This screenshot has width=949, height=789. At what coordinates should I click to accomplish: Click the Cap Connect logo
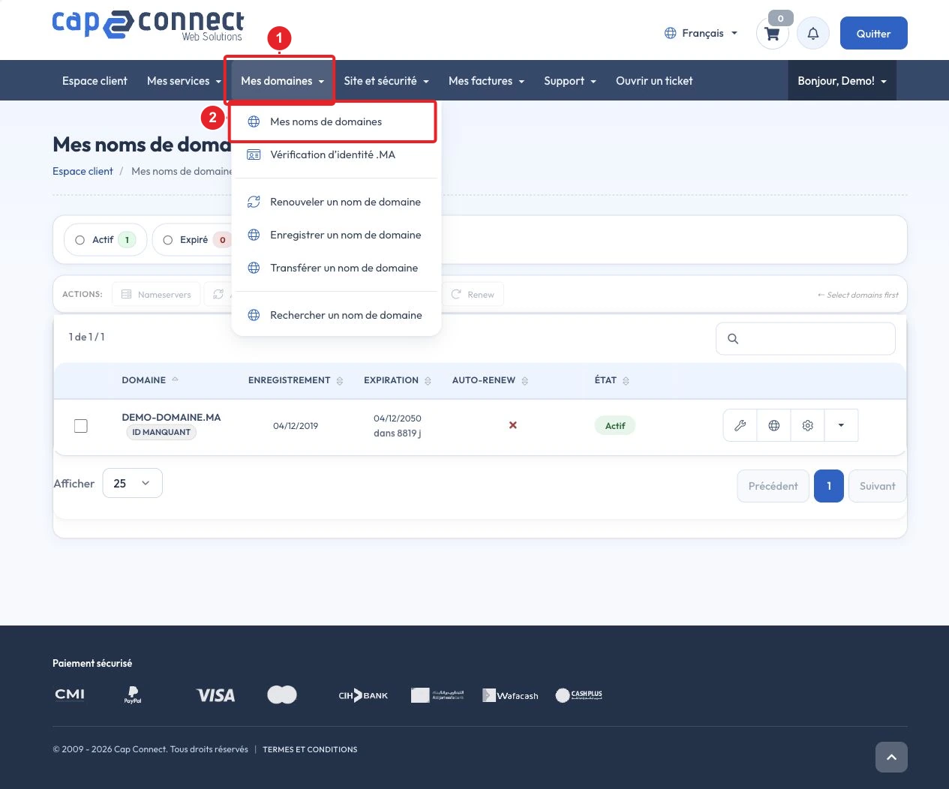[x=149, y=25]
